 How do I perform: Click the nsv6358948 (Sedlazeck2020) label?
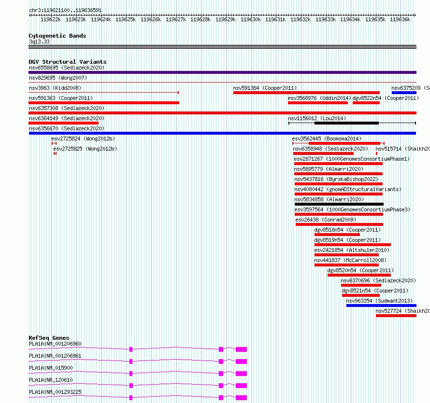point(330,149)
